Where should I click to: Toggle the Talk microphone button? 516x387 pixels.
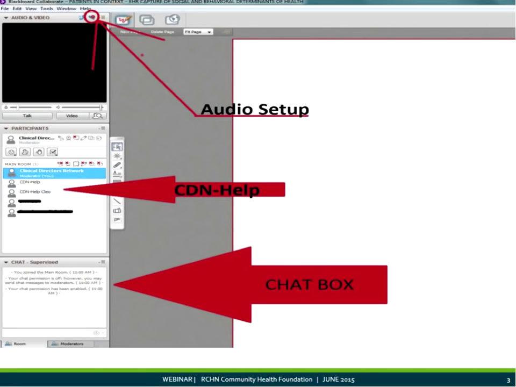27,116
